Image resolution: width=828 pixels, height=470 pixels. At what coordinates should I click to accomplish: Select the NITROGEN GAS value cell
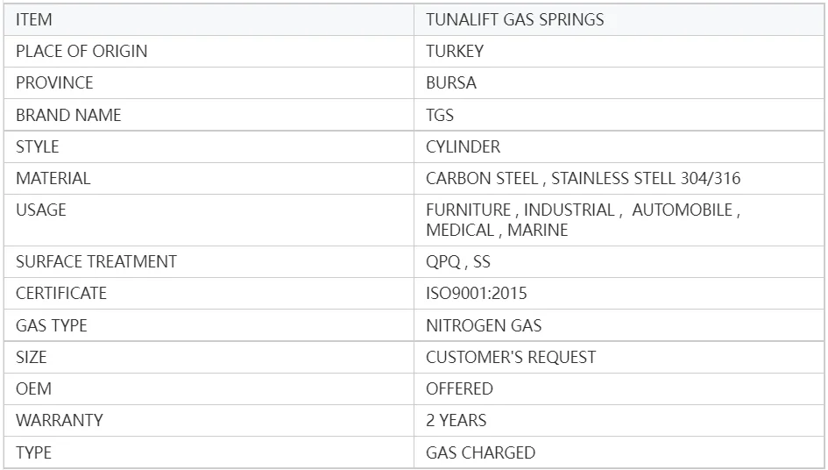484,325
